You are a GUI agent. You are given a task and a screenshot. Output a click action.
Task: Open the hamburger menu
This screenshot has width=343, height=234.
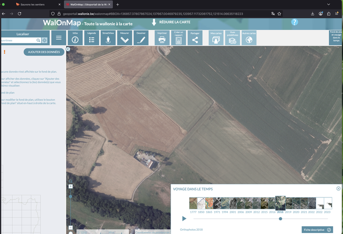point(59,38)
